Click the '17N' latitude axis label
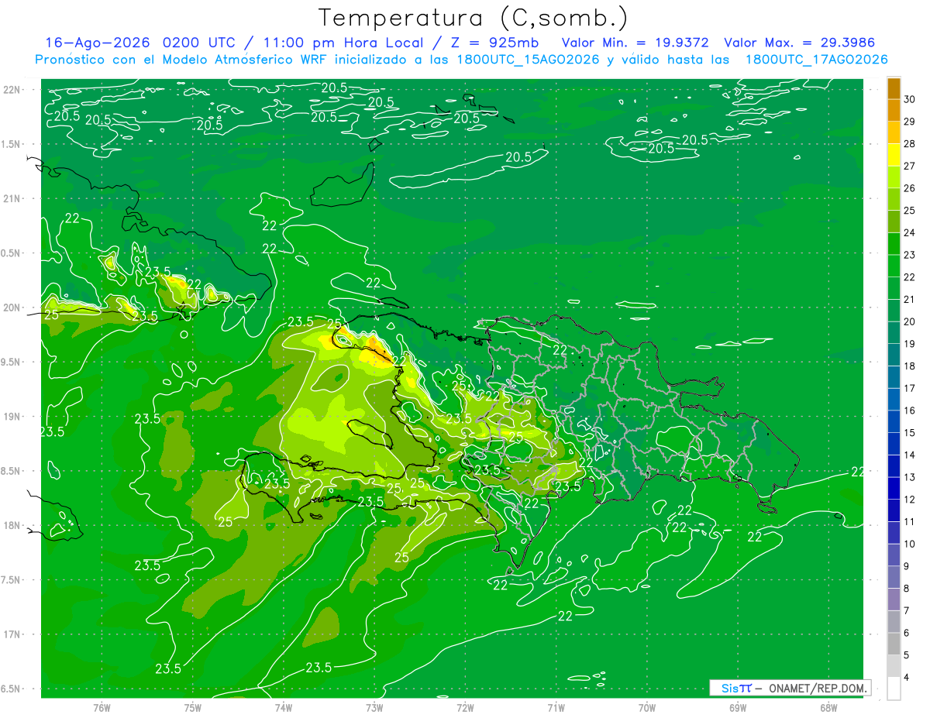 pyautogui.click(x=11, y=634)
